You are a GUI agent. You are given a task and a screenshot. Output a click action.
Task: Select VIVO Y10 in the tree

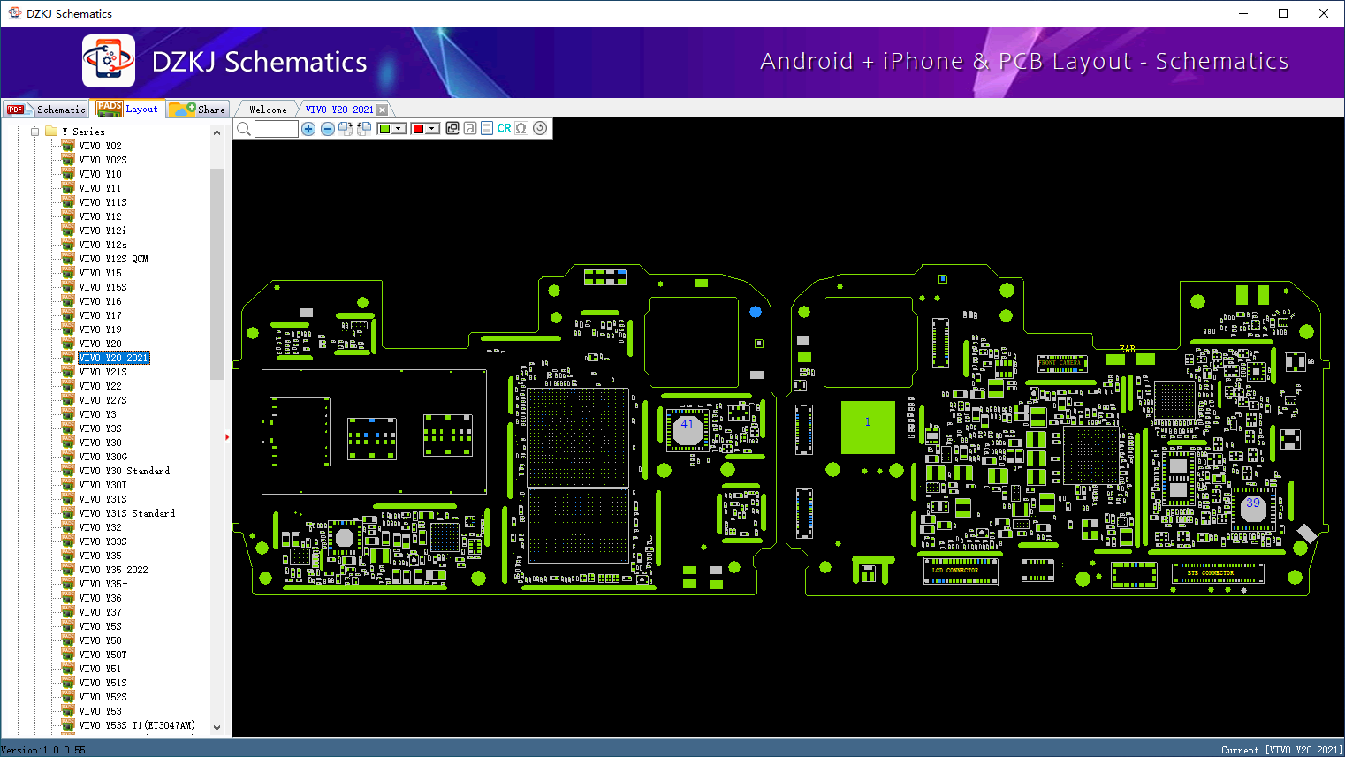coord(100,174)
